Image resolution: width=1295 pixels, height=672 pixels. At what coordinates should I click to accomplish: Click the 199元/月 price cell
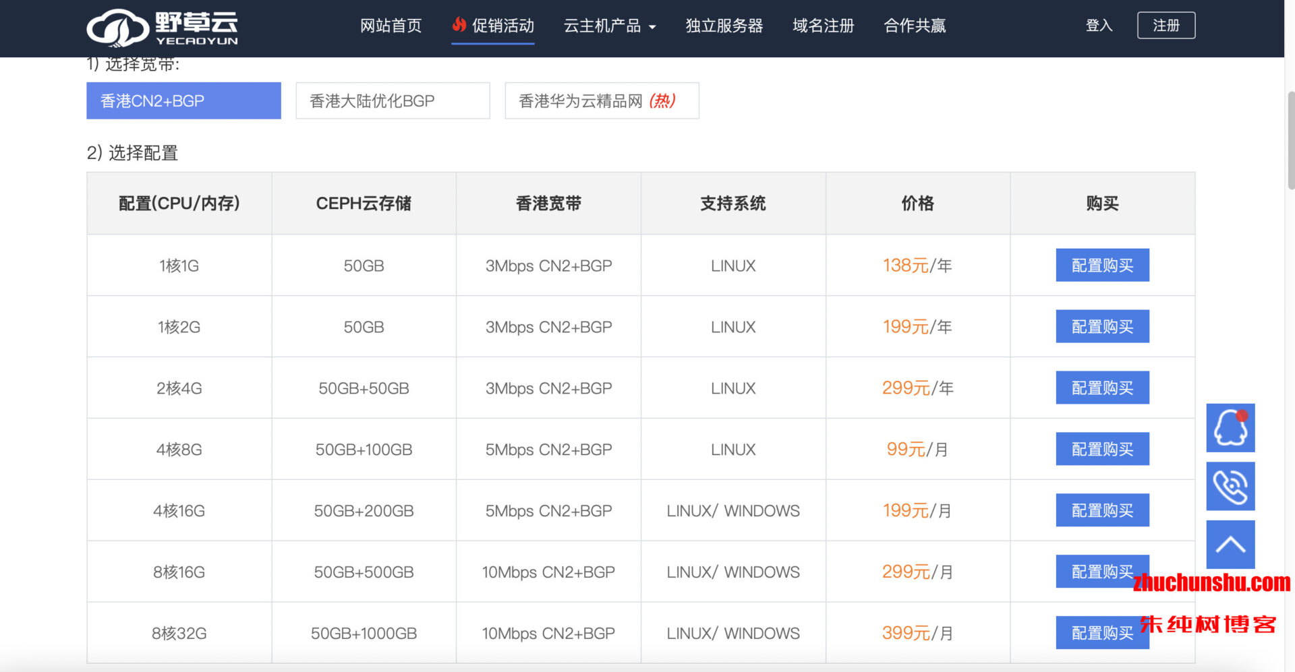point(917,511)
